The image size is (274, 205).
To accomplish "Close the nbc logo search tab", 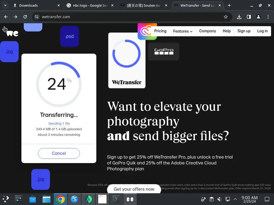I will tap(112, 5).
